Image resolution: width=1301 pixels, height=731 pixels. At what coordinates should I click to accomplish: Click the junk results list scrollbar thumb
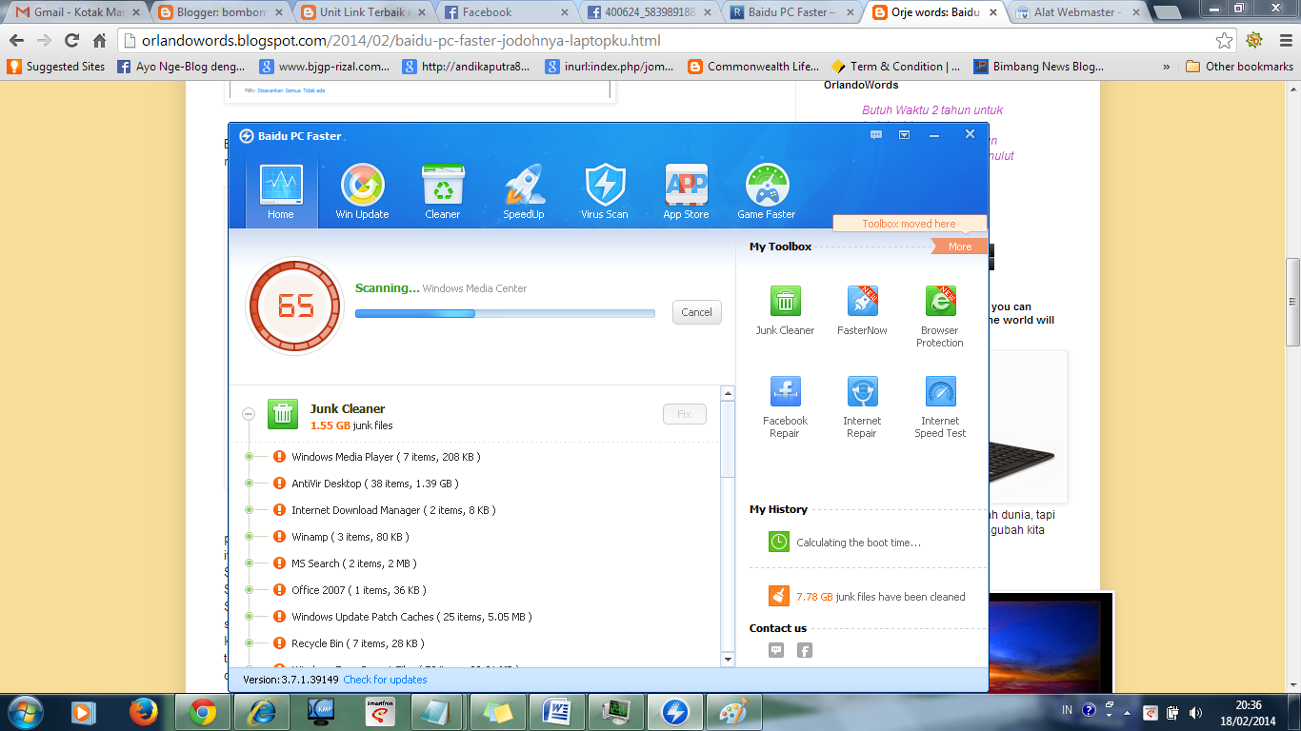coord(729,439)
